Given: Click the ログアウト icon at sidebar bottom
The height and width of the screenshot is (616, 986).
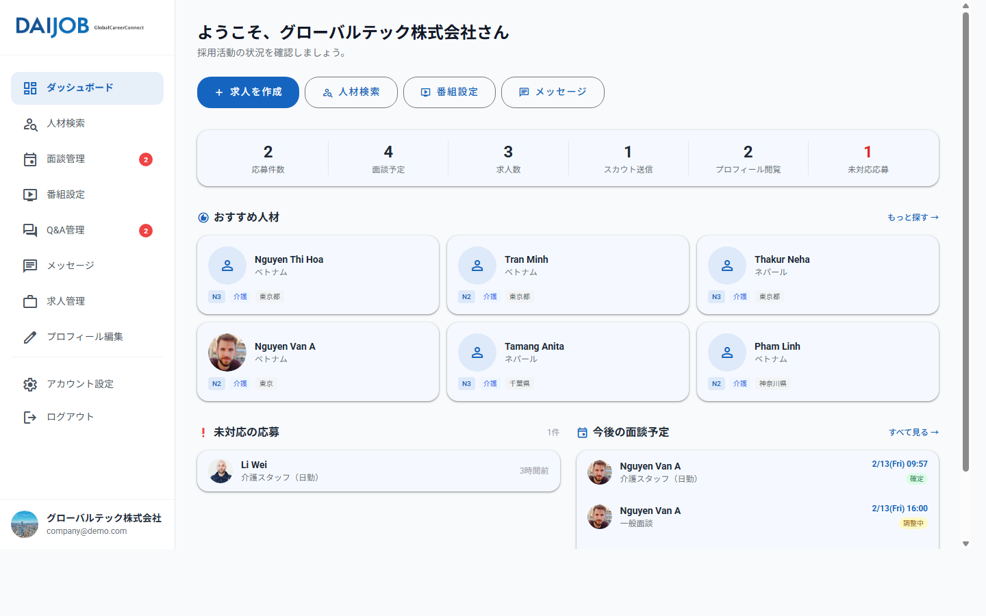Looking at the screenshot, I should click(x=30, y=416).
